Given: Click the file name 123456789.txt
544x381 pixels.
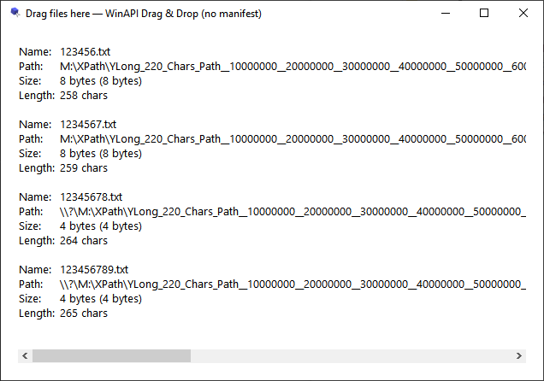Looking at the screenshot, I should click(94, 270).
